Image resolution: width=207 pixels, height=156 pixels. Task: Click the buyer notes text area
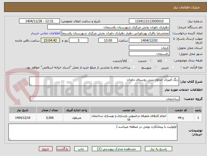pyautogui.click(x=93, y=132)
